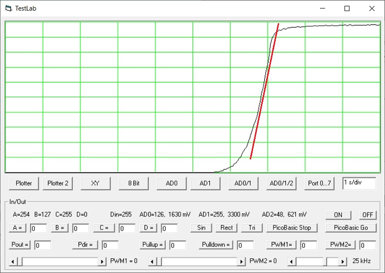The image size is (385, 273).
Task: Click the Pullup value input field
Action: [x=178, y=245]
